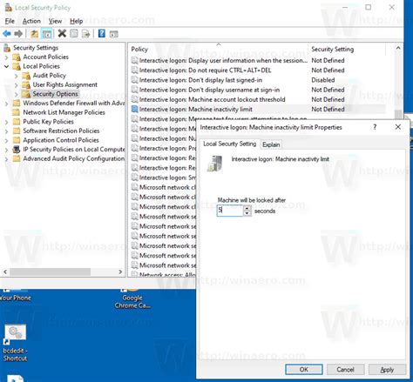Increase seconds with spinner up arrow
Viewport: 413px width, 382px height.
pyautogui.click(x=247, y=207)
